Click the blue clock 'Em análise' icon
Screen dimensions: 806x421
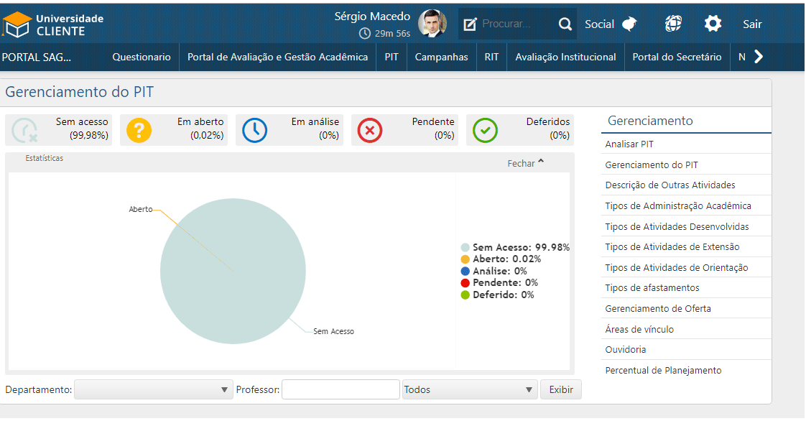click(254, 130)
